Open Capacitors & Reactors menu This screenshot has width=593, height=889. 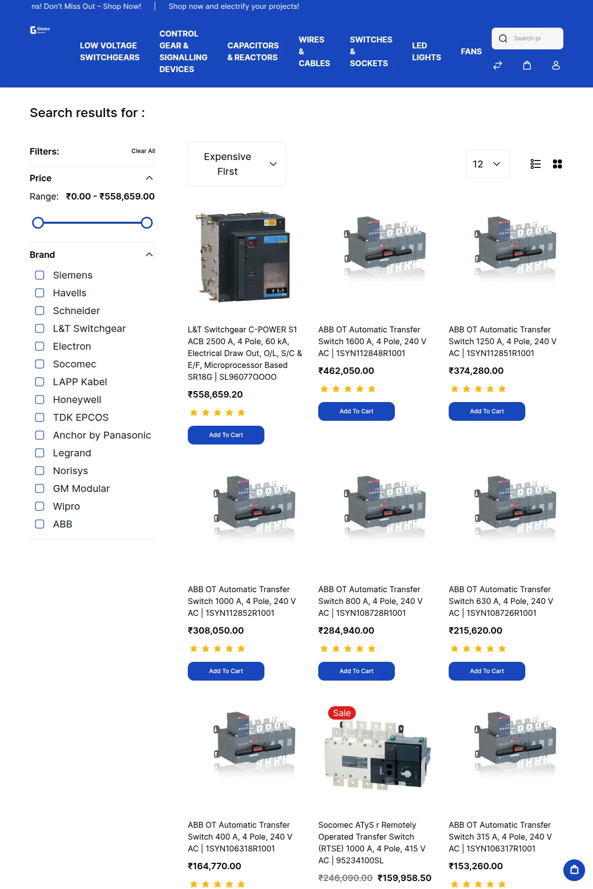tap(253, 51)
